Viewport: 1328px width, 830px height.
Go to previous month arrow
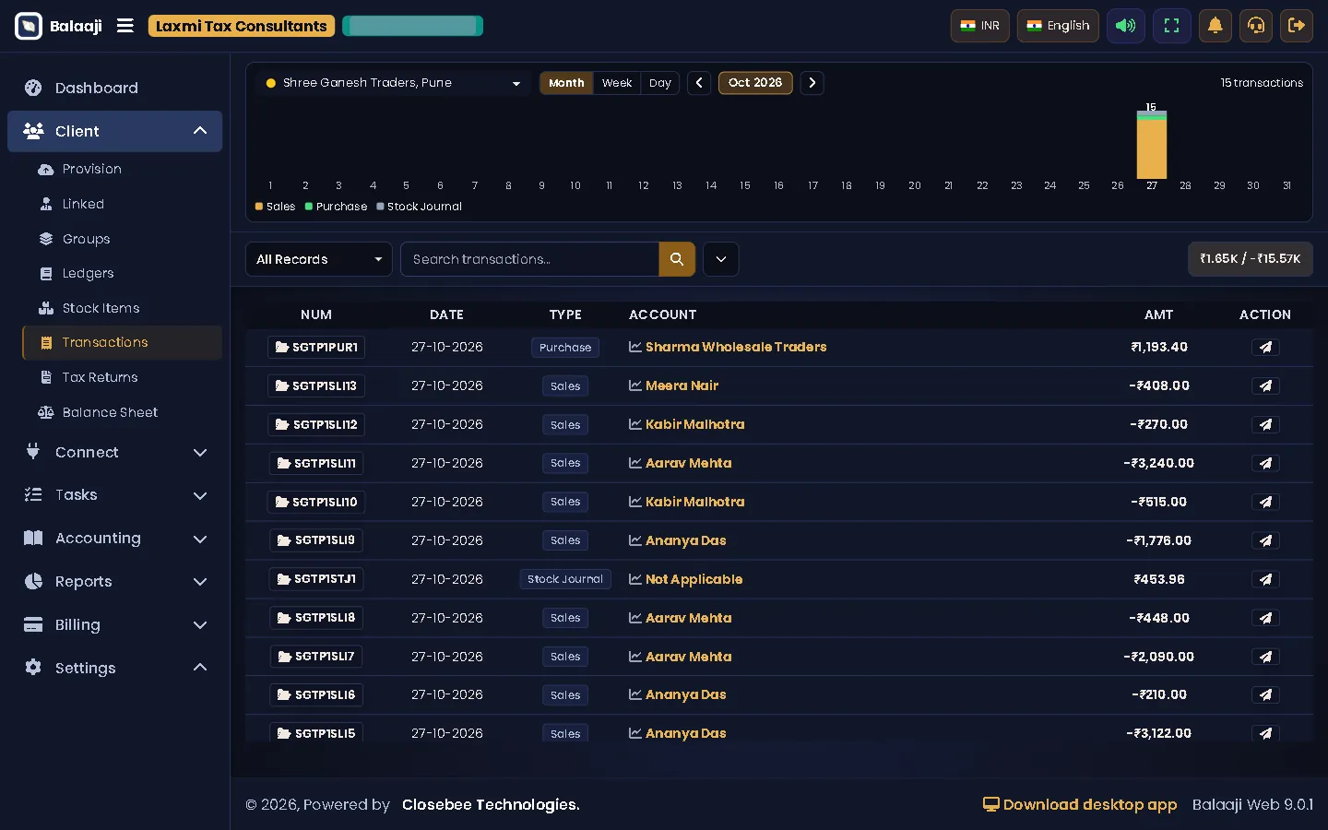coord(699,83)
